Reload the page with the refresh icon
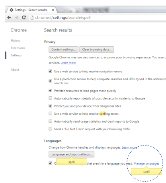166x183 pixels. pyautogui.click(x=24, y=18)
